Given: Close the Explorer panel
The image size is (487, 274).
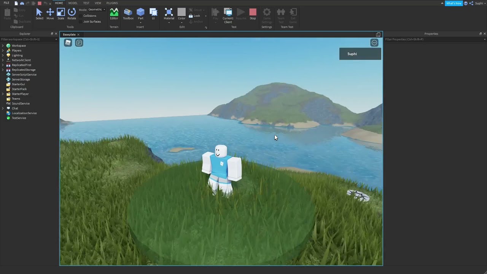Looking at the screenshot, I should click(x=56, y=34).
